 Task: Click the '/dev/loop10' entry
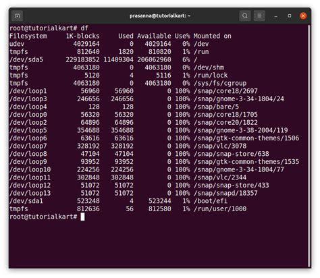[30, 169]
